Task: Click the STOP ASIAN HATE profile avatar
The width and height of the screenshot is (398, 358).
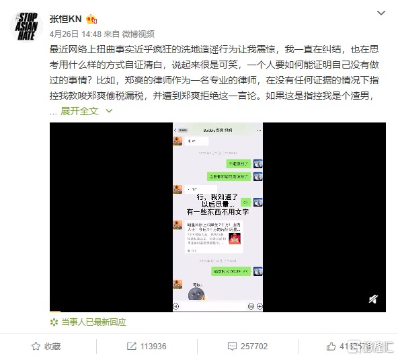Action: click(x=26, y=26)
